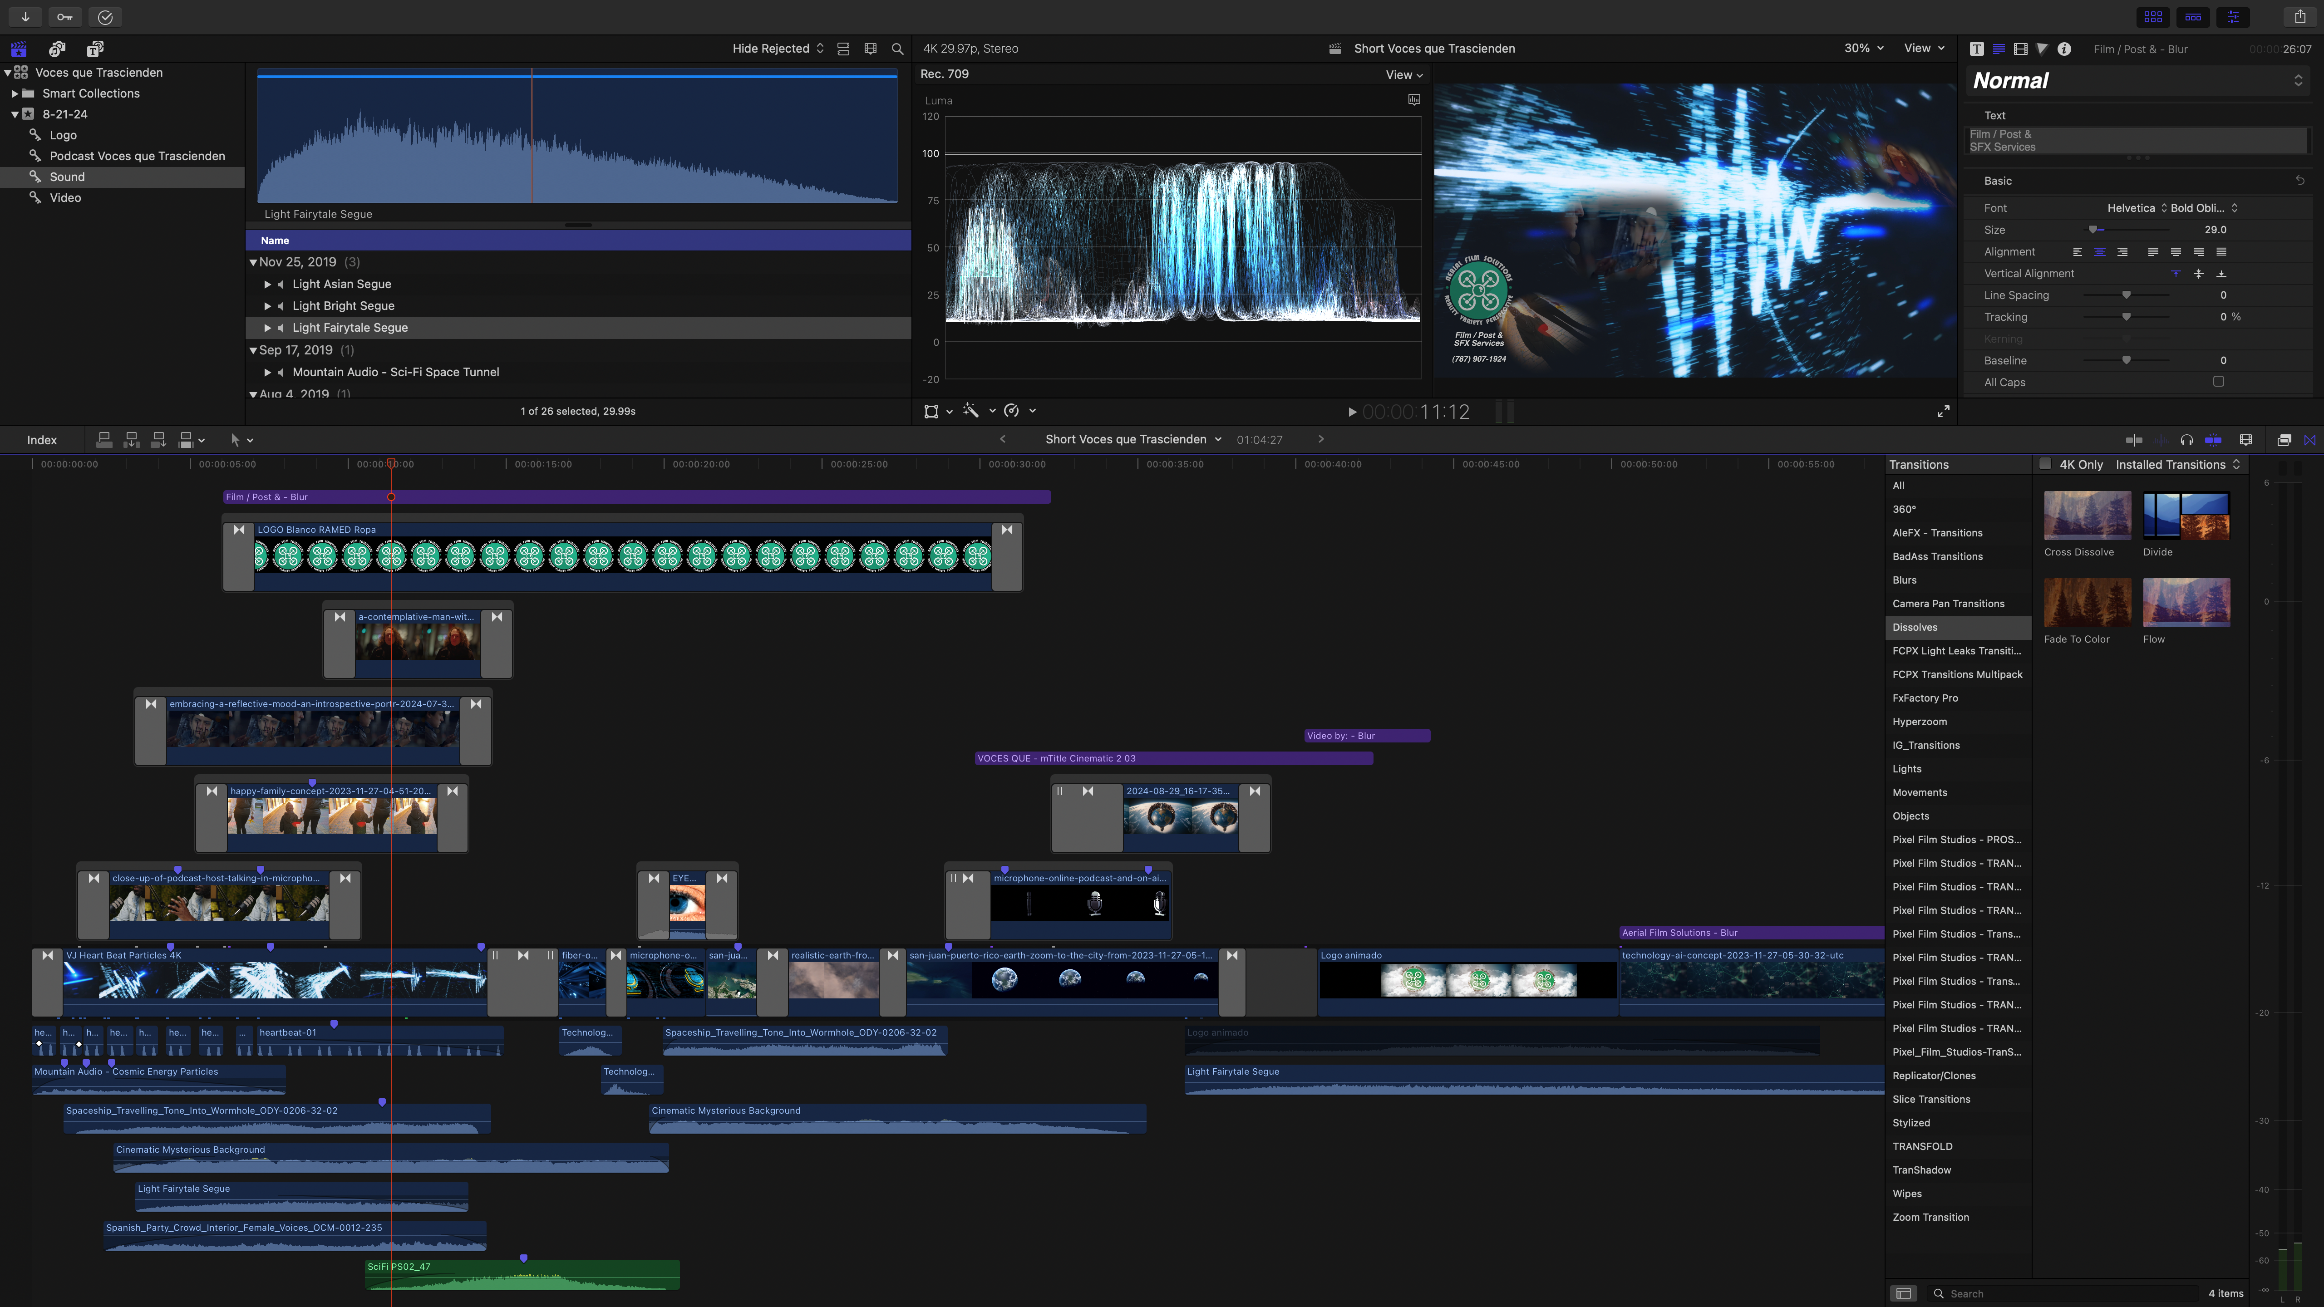
Task: Click the import media arrow icon
Action: (25, 17)
